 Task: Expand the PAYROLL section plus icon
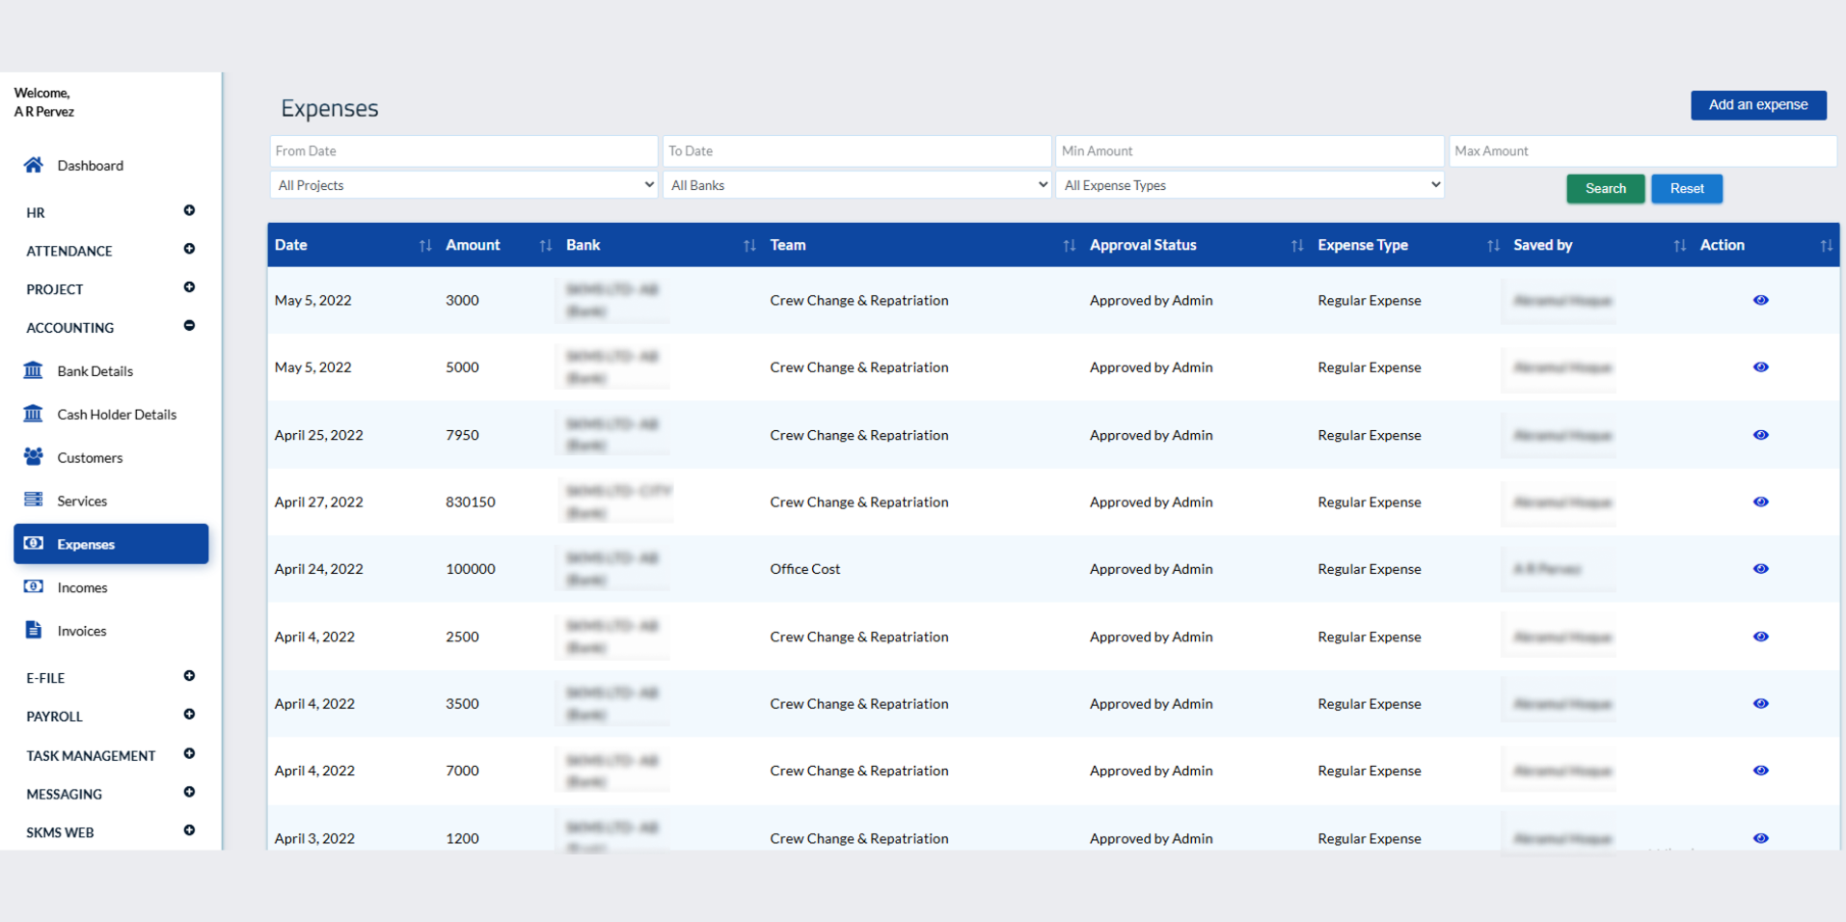(x=189, y=715)
